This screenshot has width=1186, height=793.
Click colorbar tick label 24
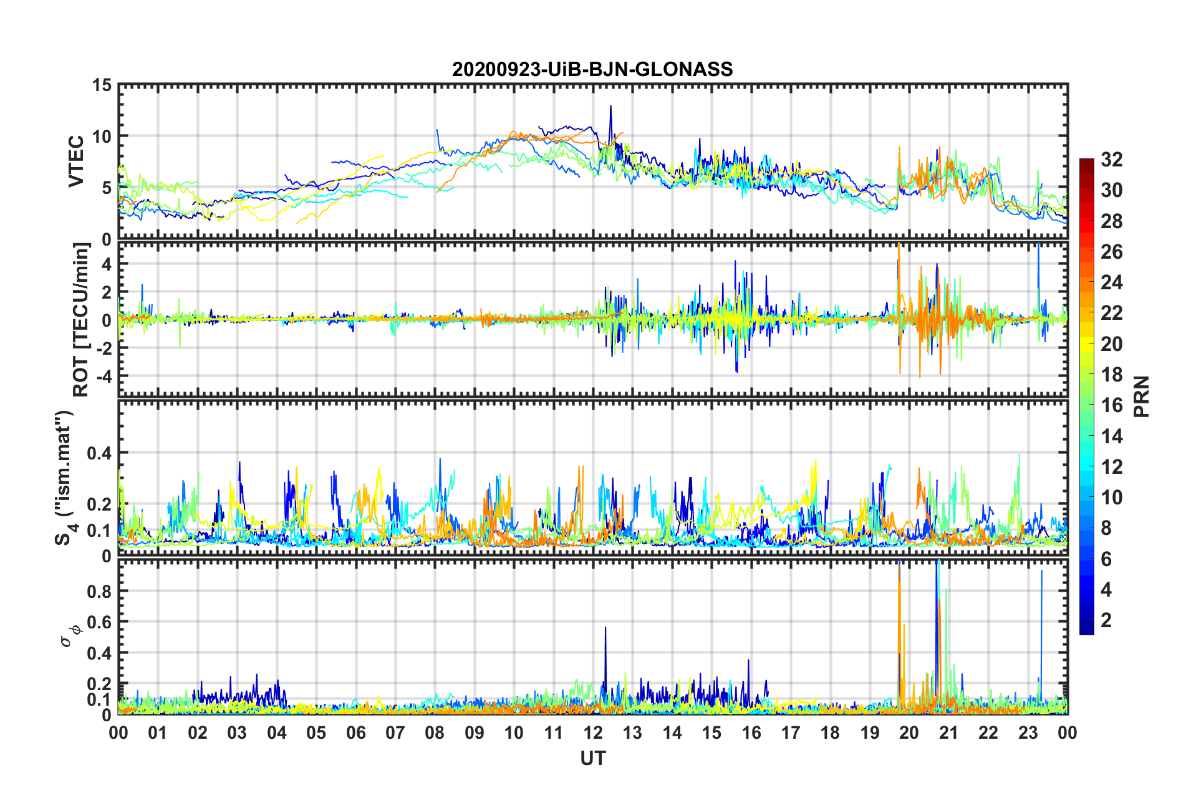tap(1111, 282)
